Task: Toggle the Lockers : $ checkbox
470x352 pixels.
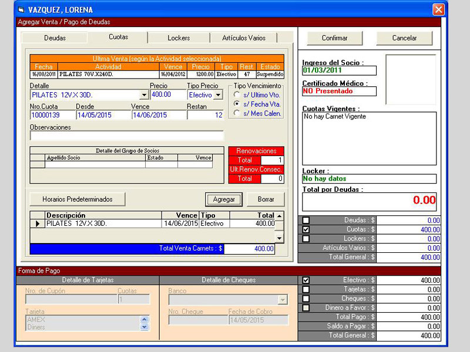Action: pyautogui.click(x=305, y=239)
